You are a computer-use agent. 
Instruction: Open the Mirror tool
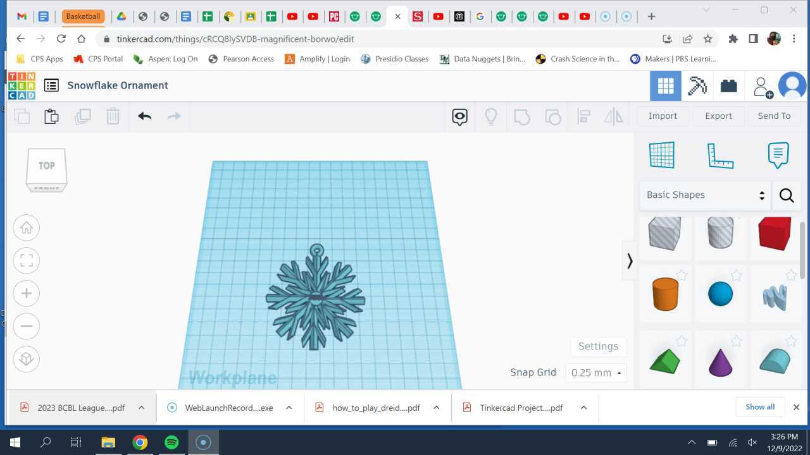(613, 116)
